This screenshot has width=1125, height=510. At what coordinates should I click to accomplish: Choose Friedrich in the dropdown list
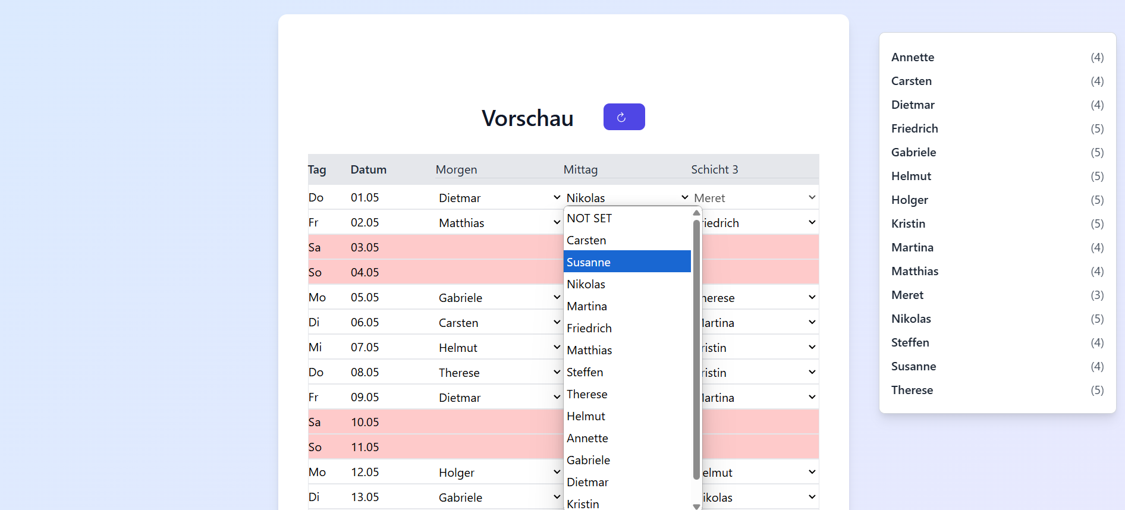click(x=627, y=328)
